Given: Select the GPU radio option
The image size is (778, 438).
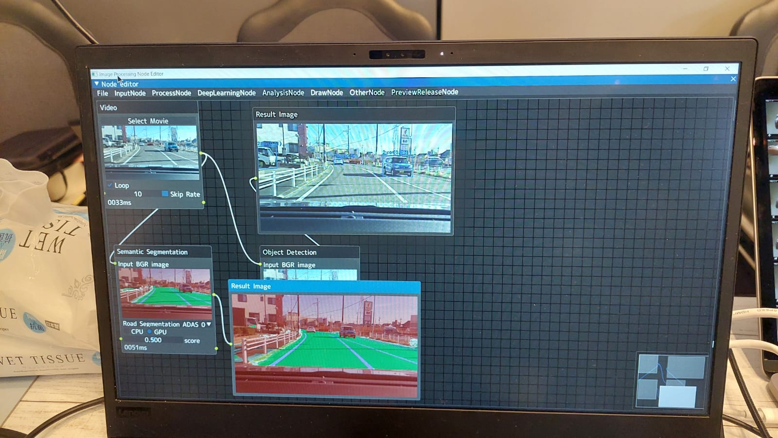Looking at the screenshot, I should click(149, 332).
